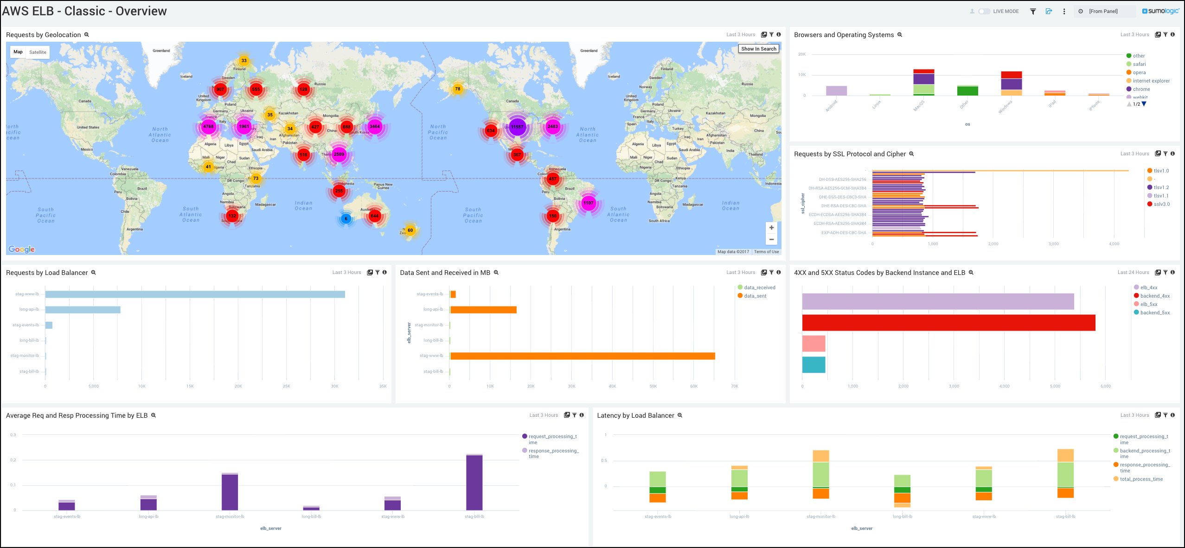Open the three-dot more options menu
This screenshot has height=548, width=1185.
pos(1064,11)
